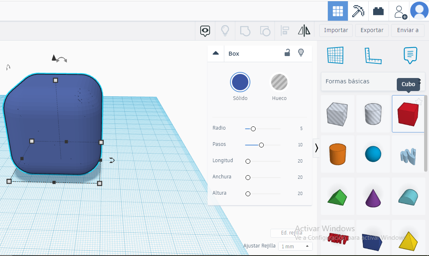This screenshot has height=256, width=429.
Task: Open the Workplane helper tool
Action: 336,56
